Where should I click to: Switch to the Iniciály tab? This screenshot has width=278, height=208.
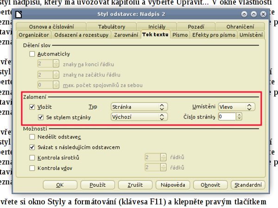pos(157,26)
